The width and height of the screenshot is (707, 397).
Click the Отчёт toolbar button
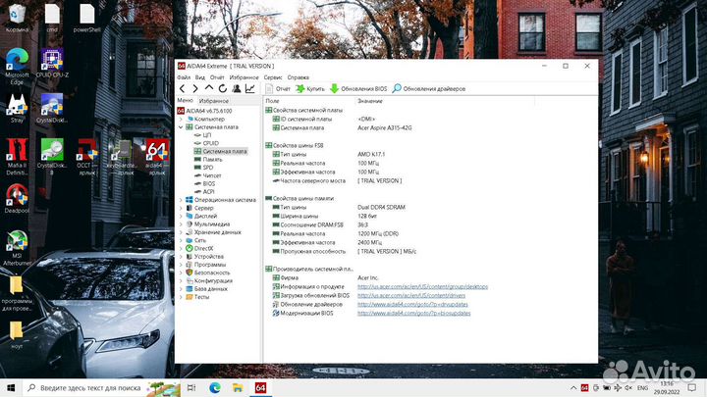[278, 88]
